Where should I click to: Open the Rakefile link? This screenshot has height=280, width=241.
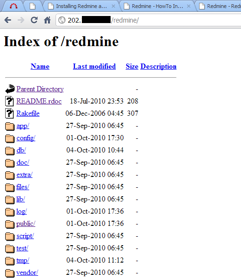[x=28, y=113]
